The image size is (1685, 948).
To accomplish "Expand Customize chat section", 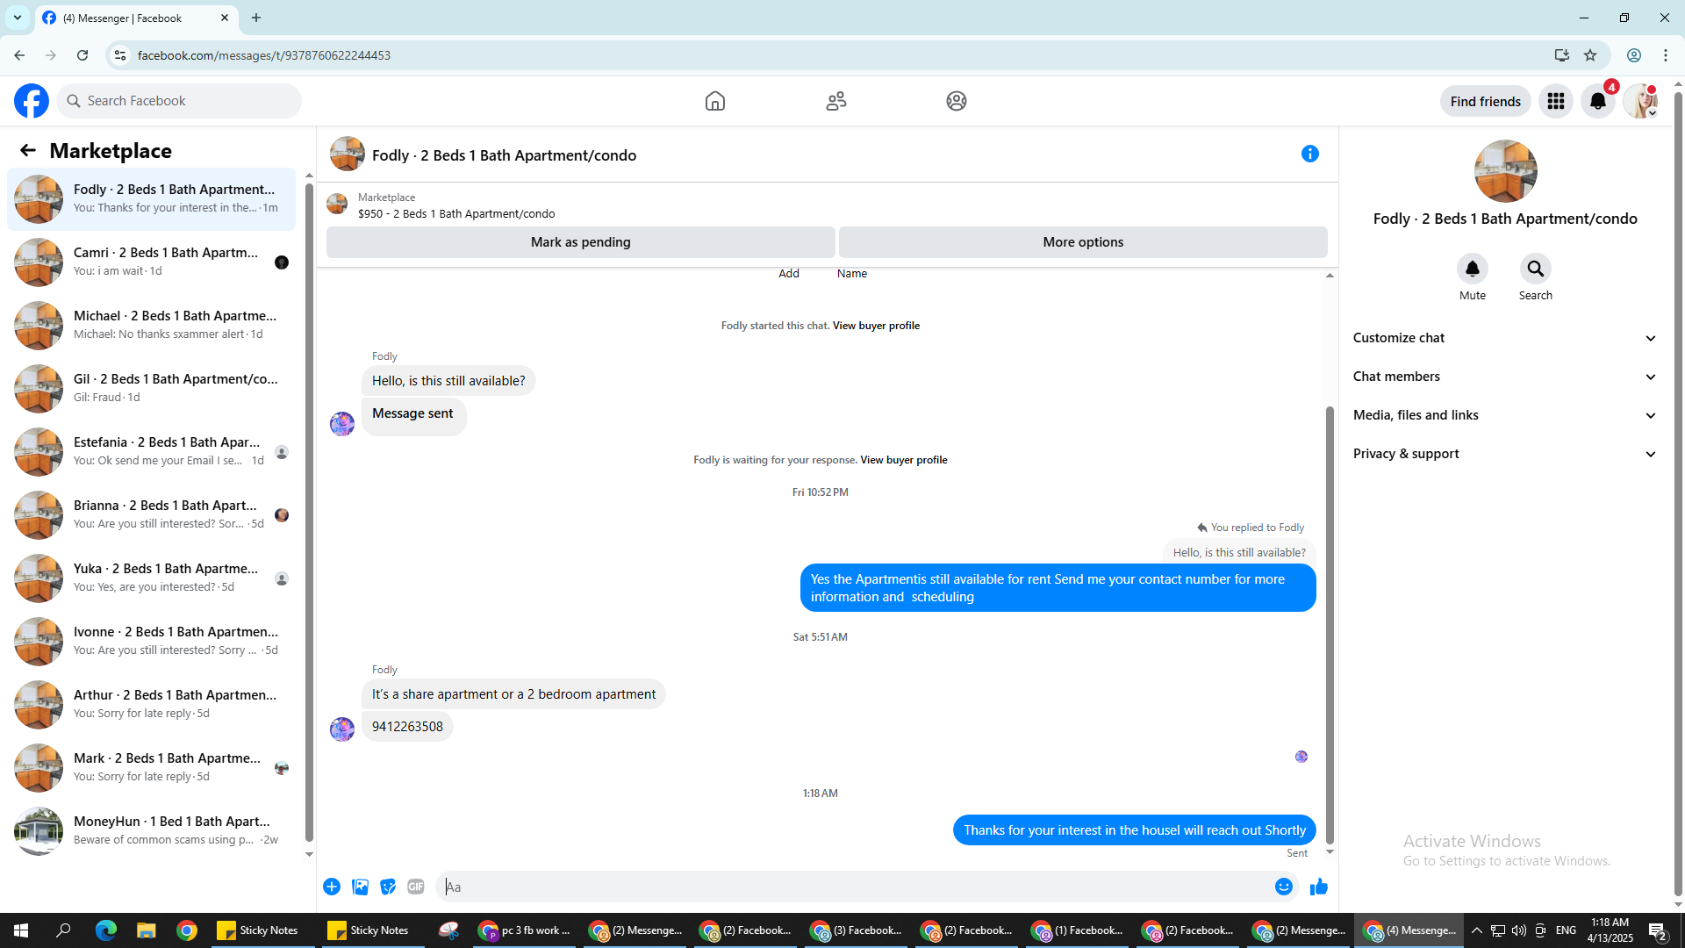I will click(x=1505, y=338).
